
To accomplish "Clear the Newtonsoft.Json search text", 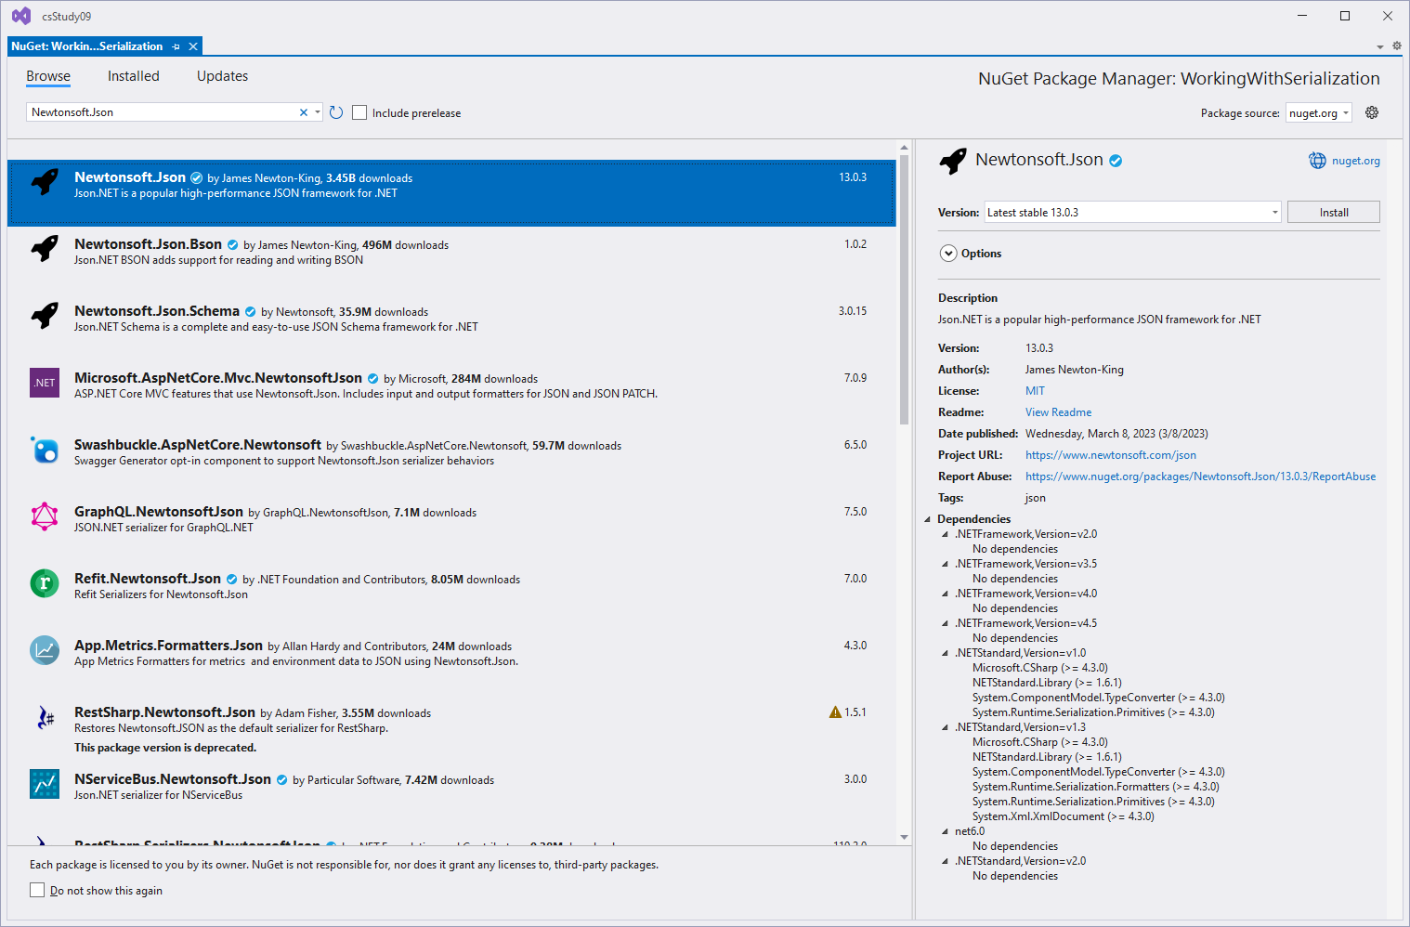I will click(304, 112).
